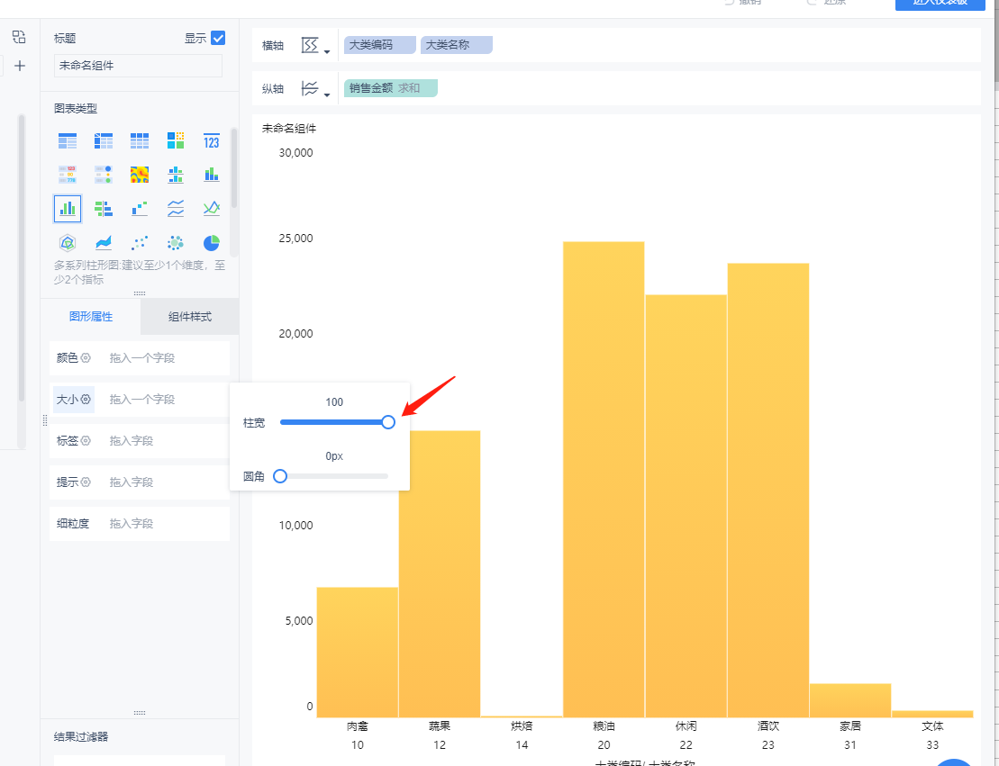Select the scatter plot chart type

point(140,243)
